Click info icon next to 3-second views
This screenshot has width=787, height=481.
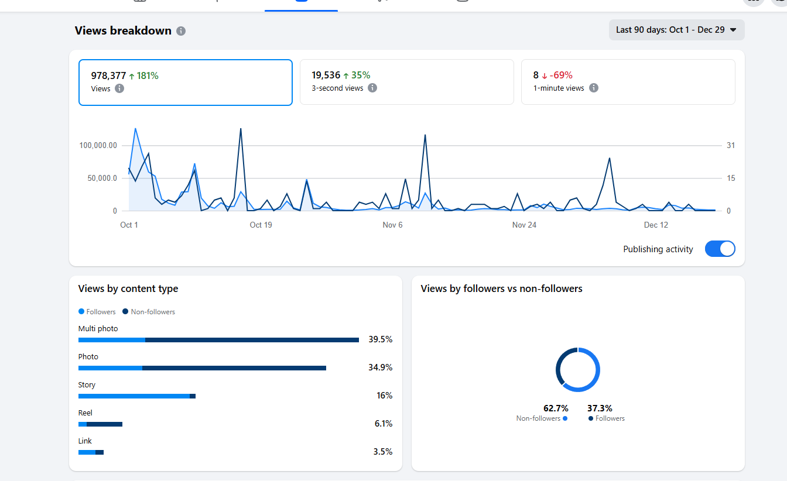click(372, 88)
